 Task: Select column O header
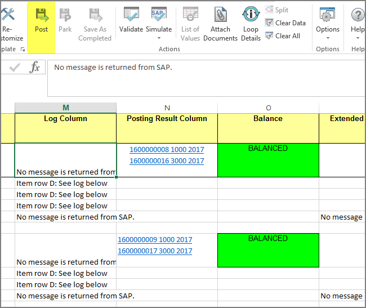(x=268, y=108)
